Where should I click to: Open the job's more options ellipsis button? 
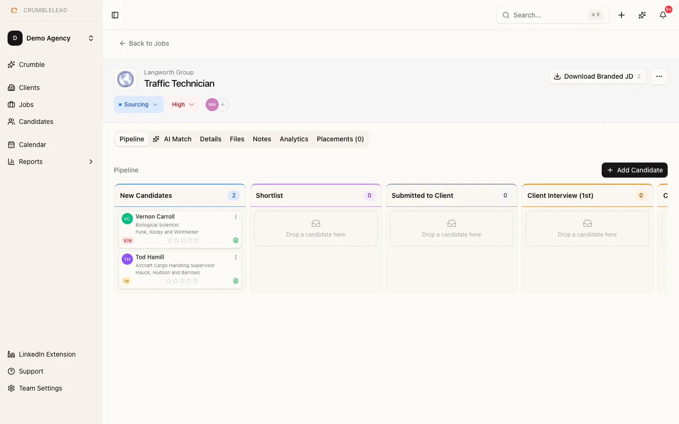[x=659, y=76]
